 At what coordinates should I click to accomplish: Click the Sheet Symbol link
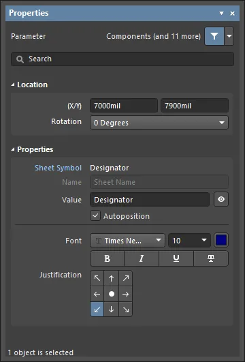58,168
